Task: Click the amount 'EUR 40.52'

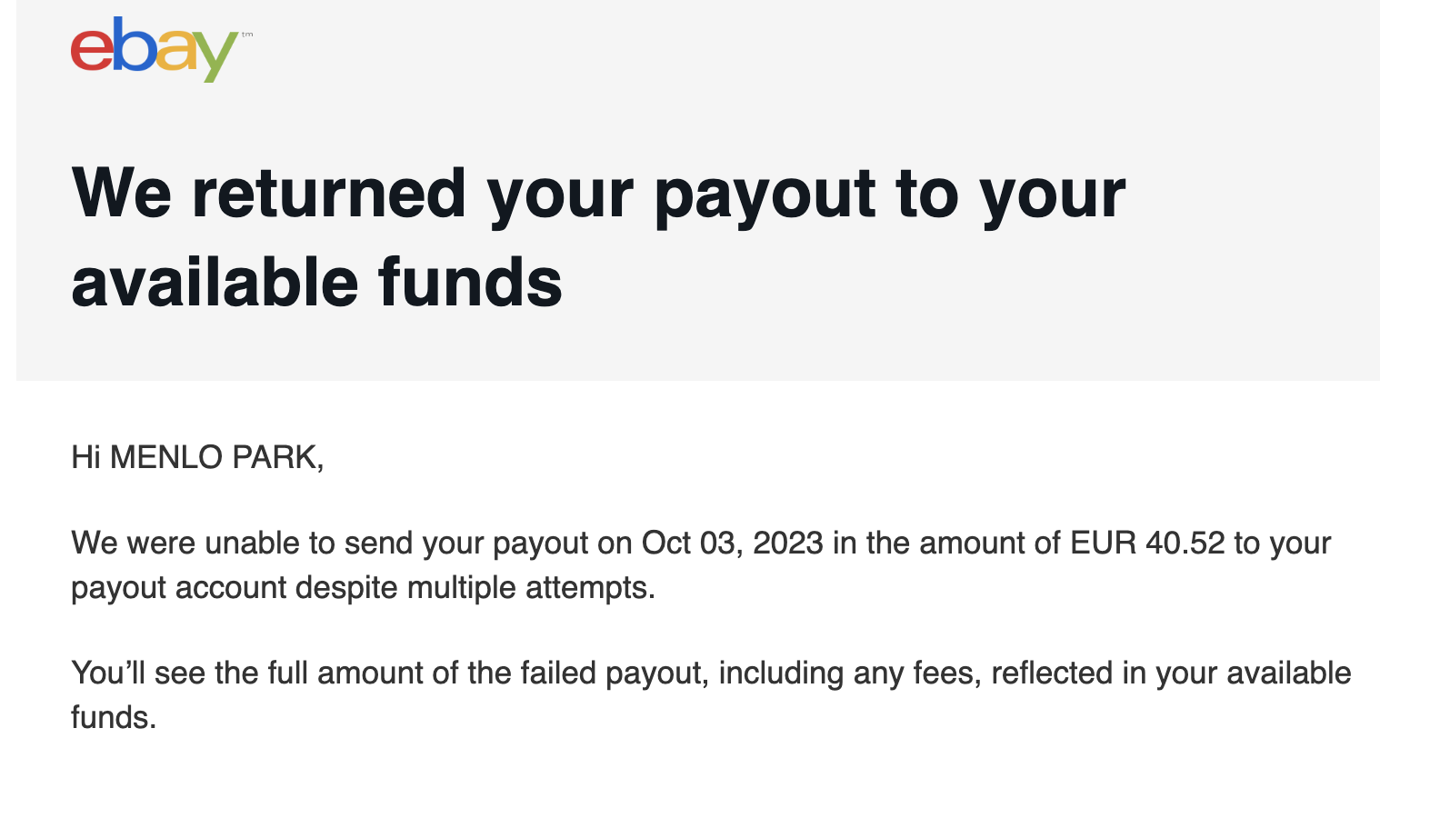Action: coord(1147,544)
